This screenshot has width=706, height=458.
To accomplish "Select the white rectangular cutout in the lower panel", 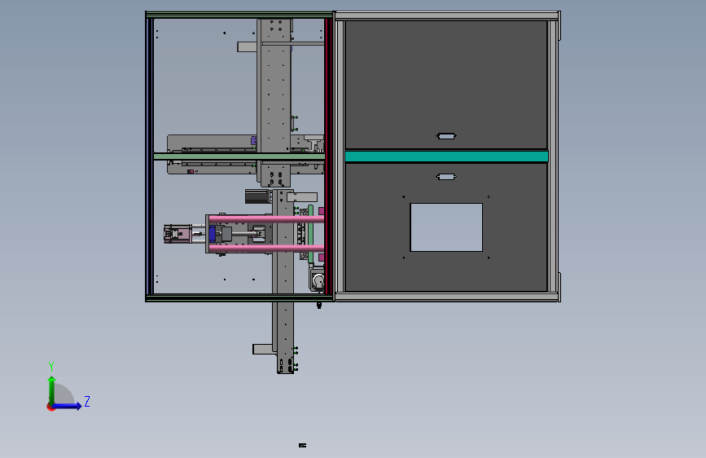I will (x=446, y=227).
